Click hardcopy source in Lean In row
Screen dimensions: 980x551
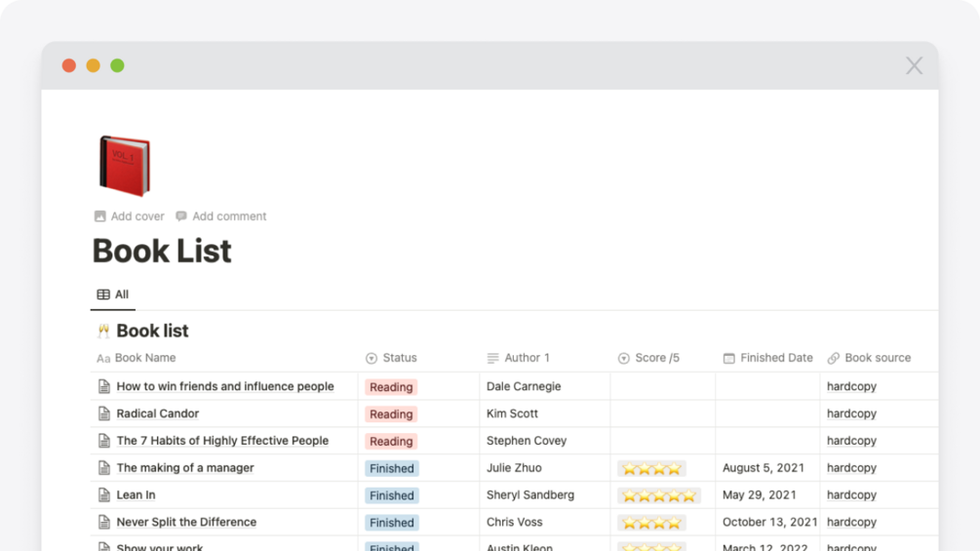pos(851,494)
